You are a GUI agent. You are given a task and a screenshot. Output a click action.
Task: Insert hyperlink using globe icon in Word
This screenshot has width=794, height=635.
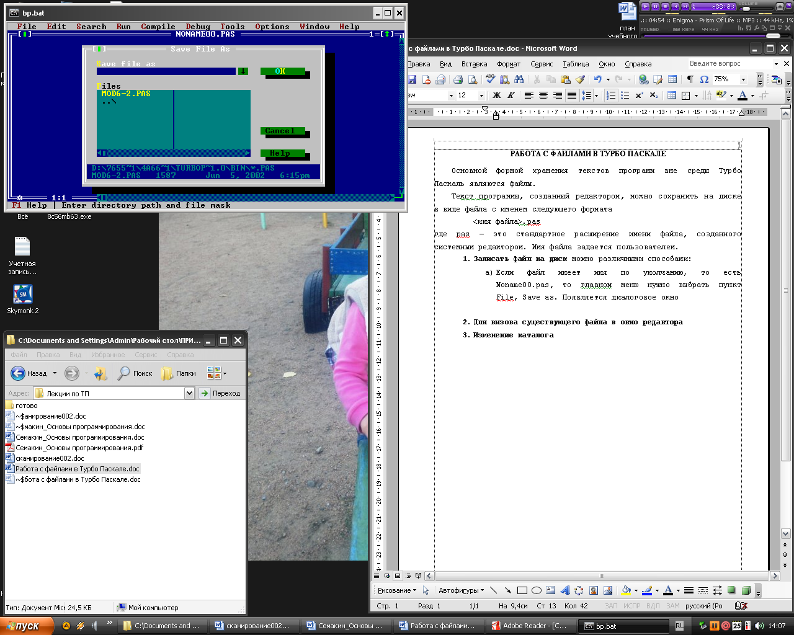click(643, 79)
